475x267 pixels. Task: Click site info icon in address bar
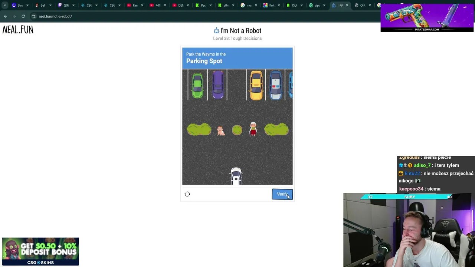point(34,16)
